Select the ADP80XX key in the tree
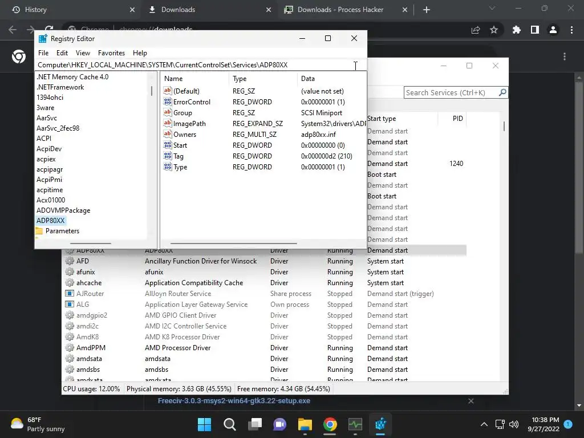This screenshot has width=584, height=438. [51, 221]
